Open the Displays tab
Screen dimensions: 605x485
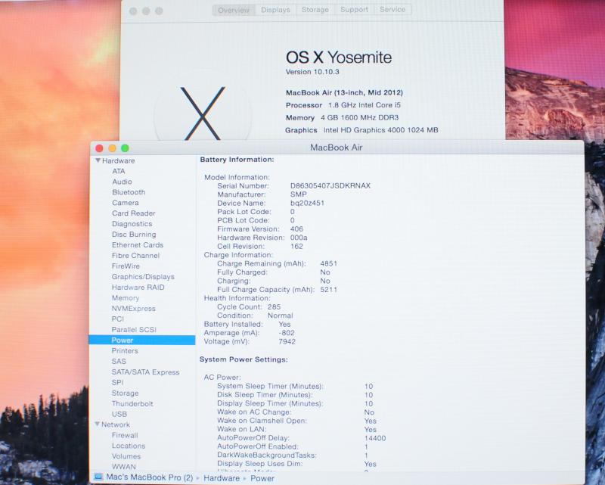(x=275, y=10)
